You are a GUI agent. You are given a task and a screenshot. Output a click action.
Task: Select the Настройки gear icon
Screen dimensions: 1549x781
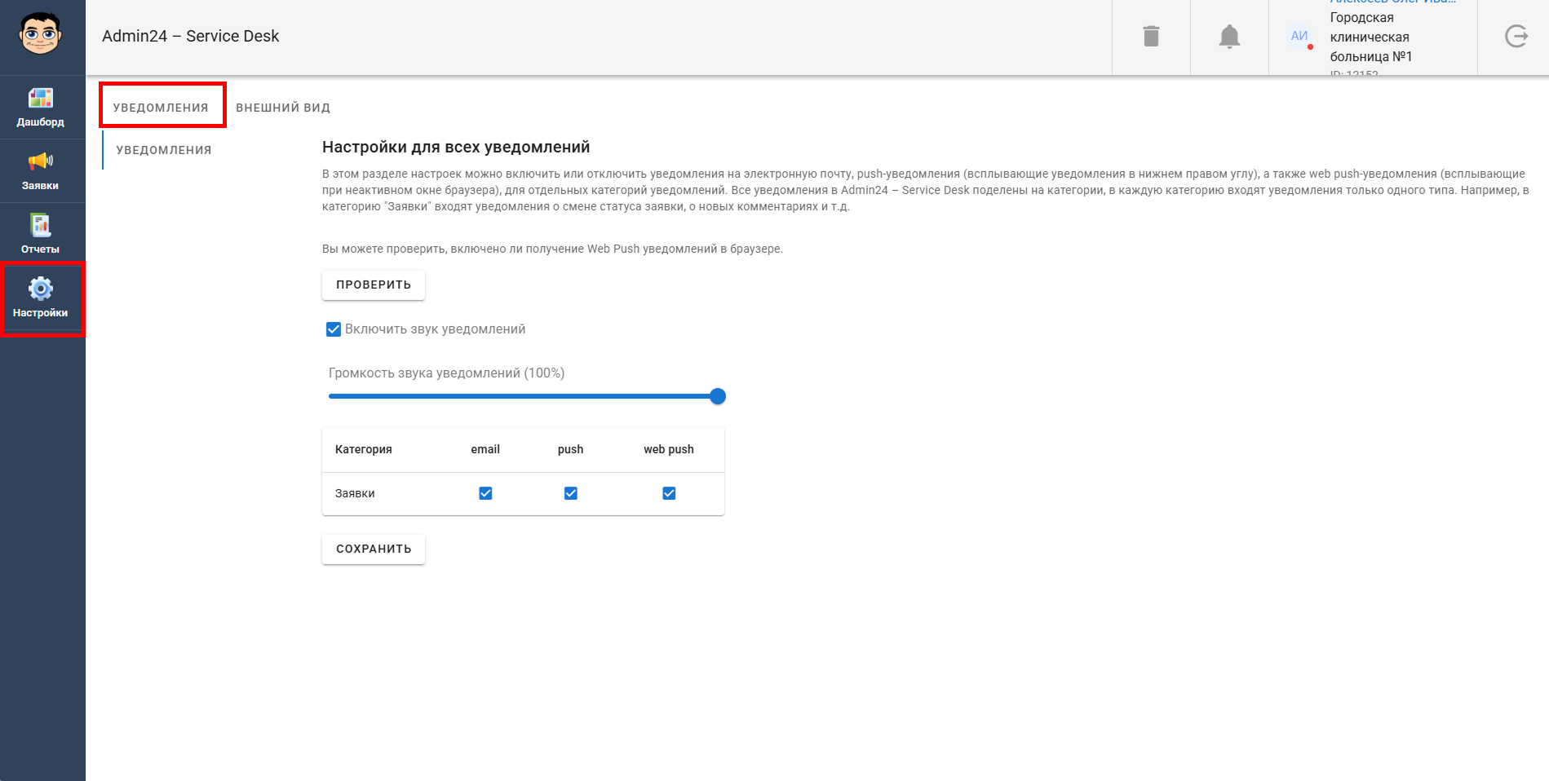click(40, 289)
